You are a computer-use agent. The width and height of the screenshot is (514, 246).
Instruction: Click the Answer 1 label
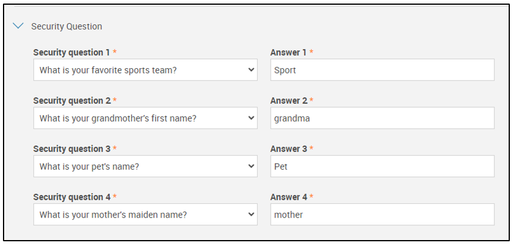click(288, 52)
